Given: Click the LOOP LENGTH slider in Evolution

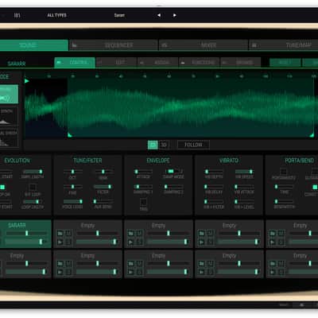Looking at the screenshot, I should (x=33, y=202).
